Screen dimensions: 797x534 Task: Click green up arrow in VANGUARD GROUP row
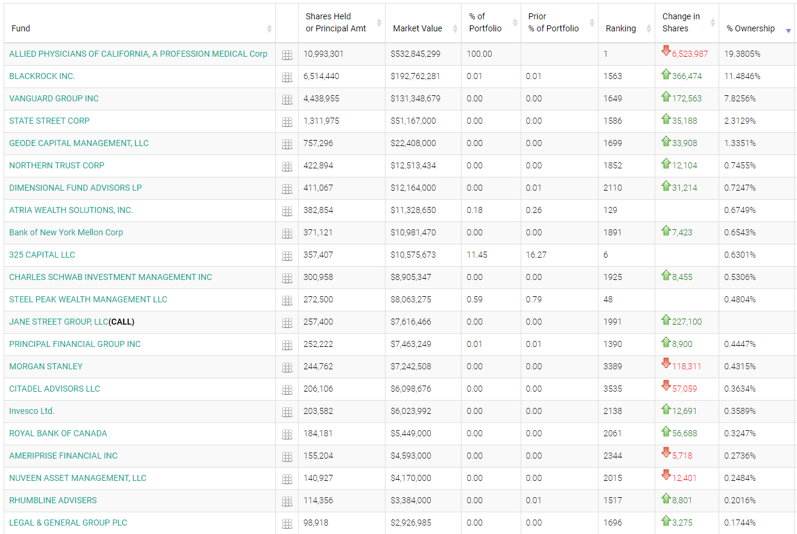(x=666, y=96)
